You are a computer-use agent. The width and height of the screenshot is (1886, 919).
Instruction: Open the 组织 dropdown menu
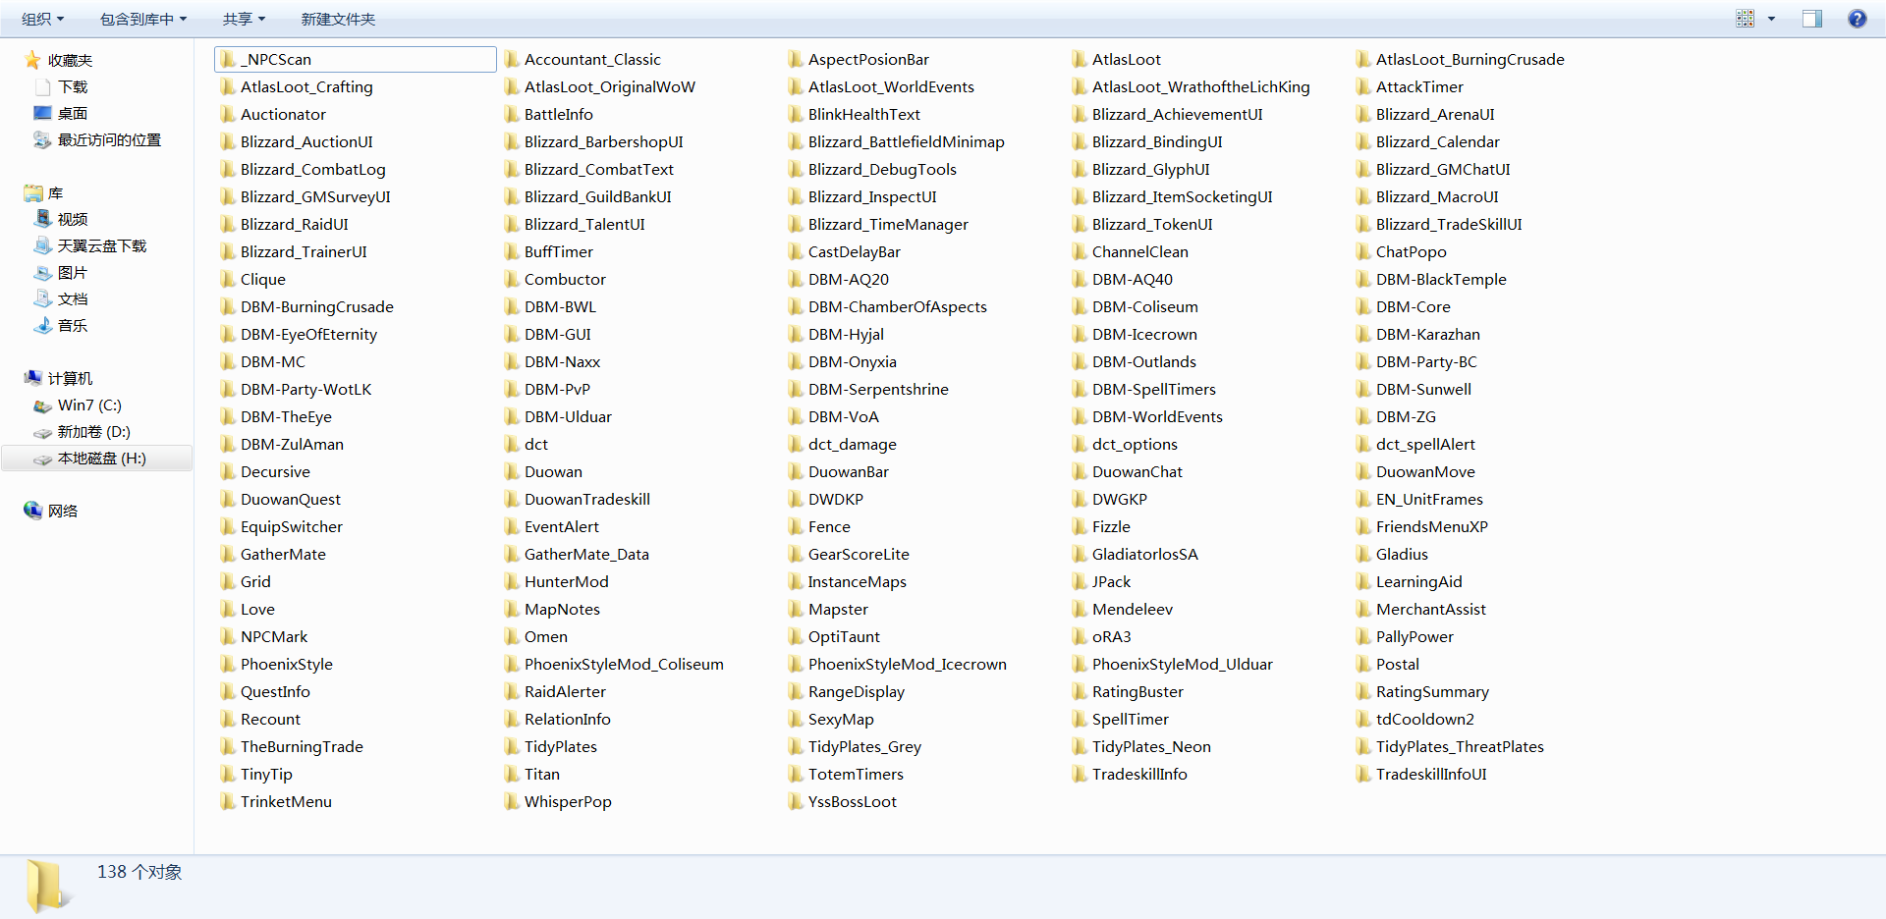point(42,19)
